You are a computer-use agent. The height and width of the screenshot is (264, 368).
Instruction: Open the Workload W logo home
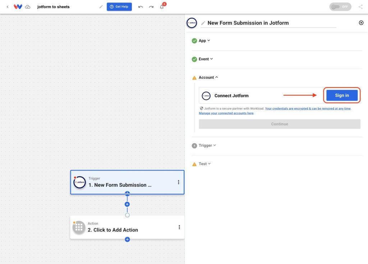pos(18,7)
